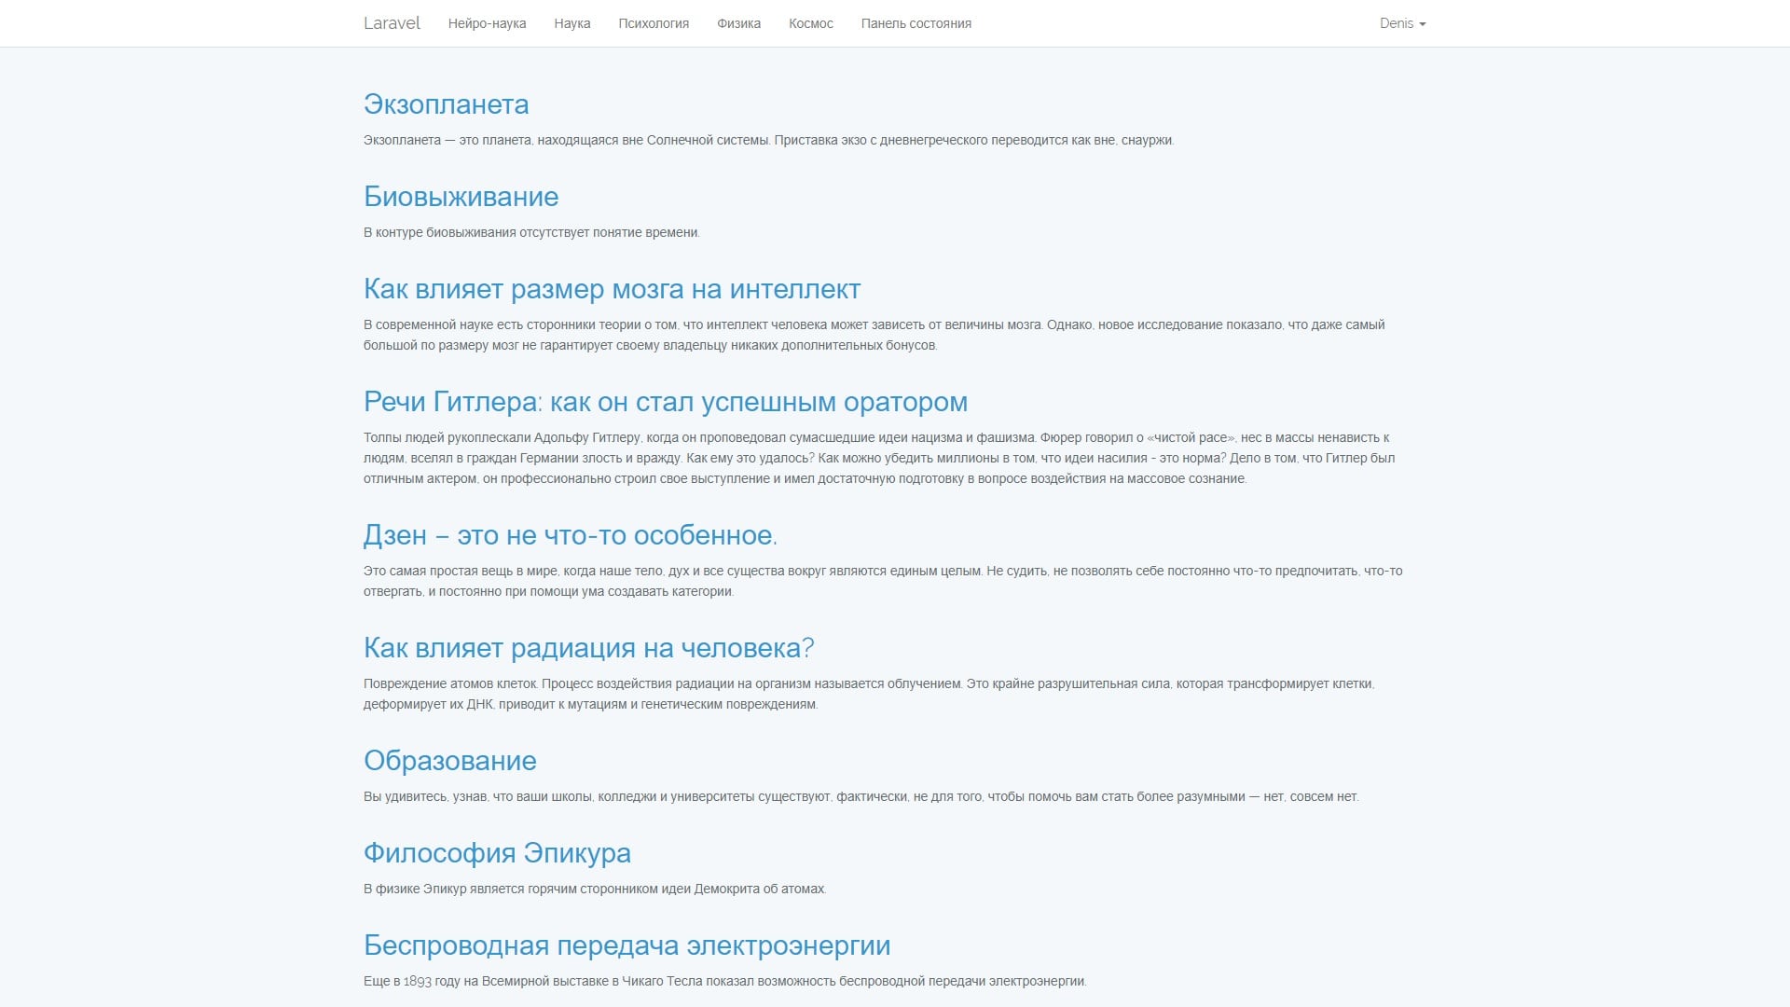Open Беспроводная передача электроэнергии article
The width and height of the screenshot is (1790, 1007).
[626, 945]
